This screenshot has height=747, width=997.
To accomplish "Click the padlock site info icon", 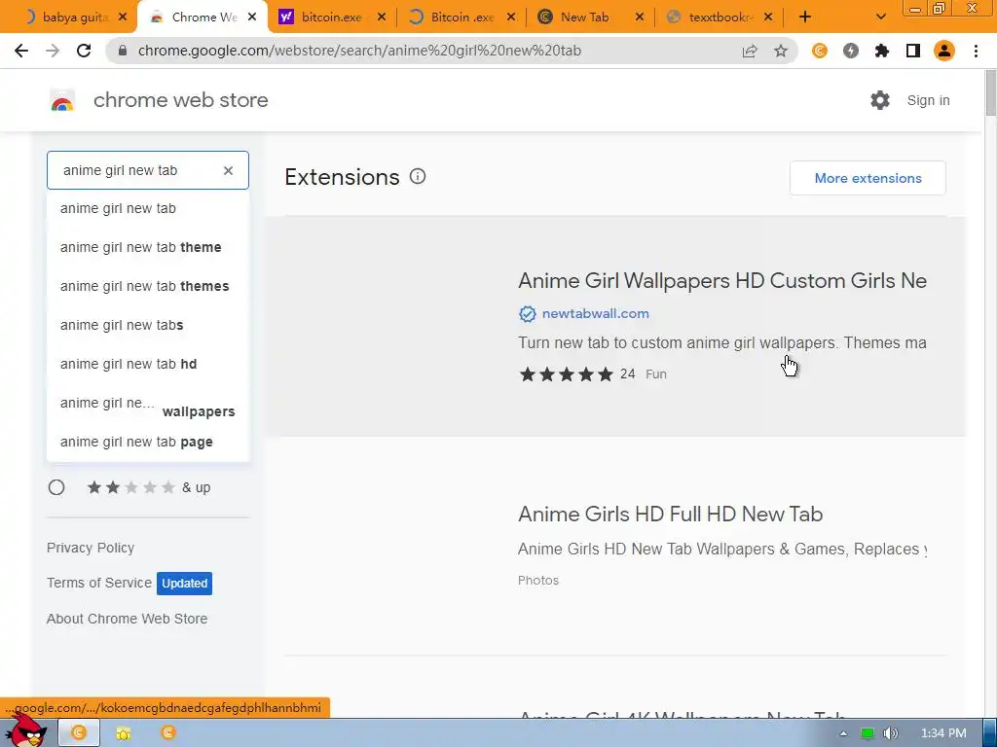I will pos(123,51).
